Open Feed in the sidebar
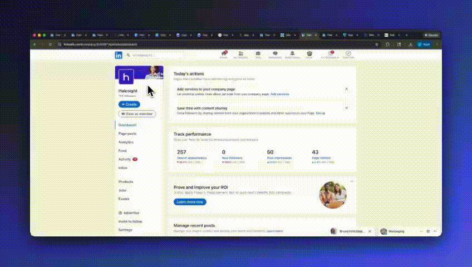The image size is (472, 267). 122,151
